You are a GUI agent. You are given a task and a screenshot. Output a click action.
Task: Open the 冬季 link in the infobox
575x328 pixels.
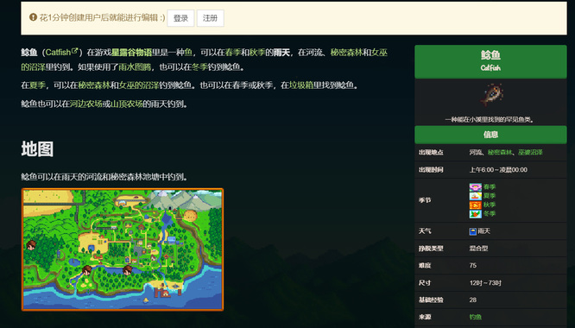pyautogui.click(x=490, y=214)
